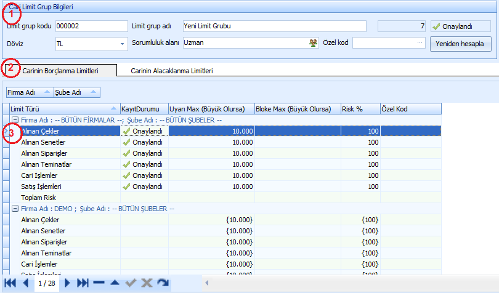Click the navigator post checkmark button
Image resolution: width=499 pixels, height=293 pixels.
[x=131, y=283]
